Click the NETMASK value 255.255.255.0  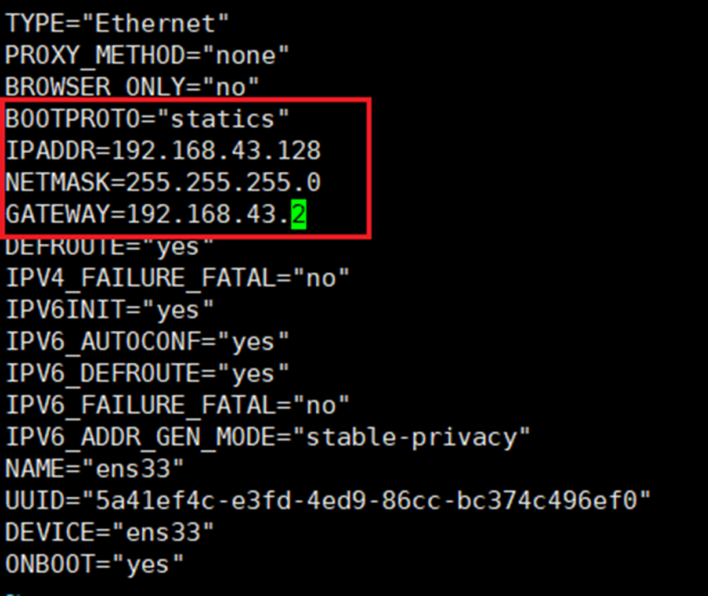(223, 183)
